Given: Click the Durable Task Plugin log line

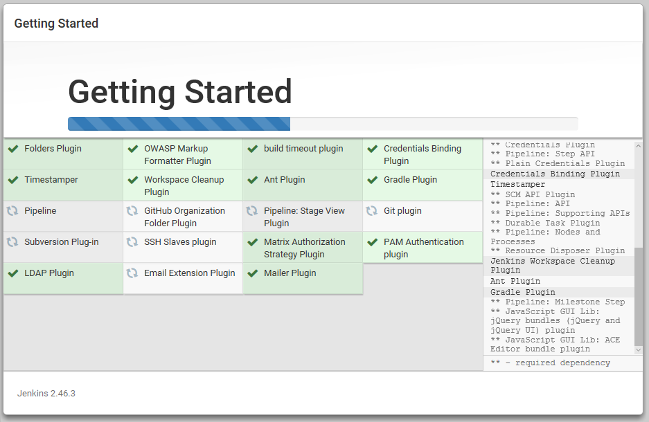Looking at the screenshot, I should (545, 223).
